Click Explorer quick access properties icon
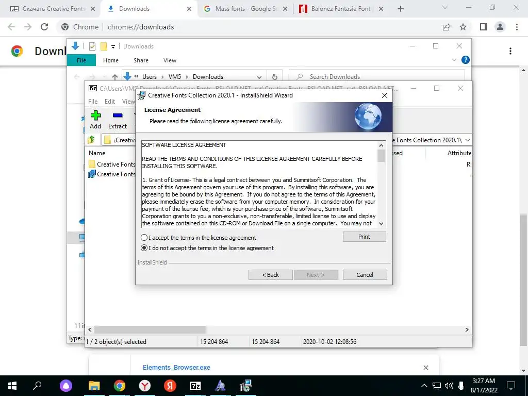This screenshot has height=396, width=528. [x=92, y=46]
